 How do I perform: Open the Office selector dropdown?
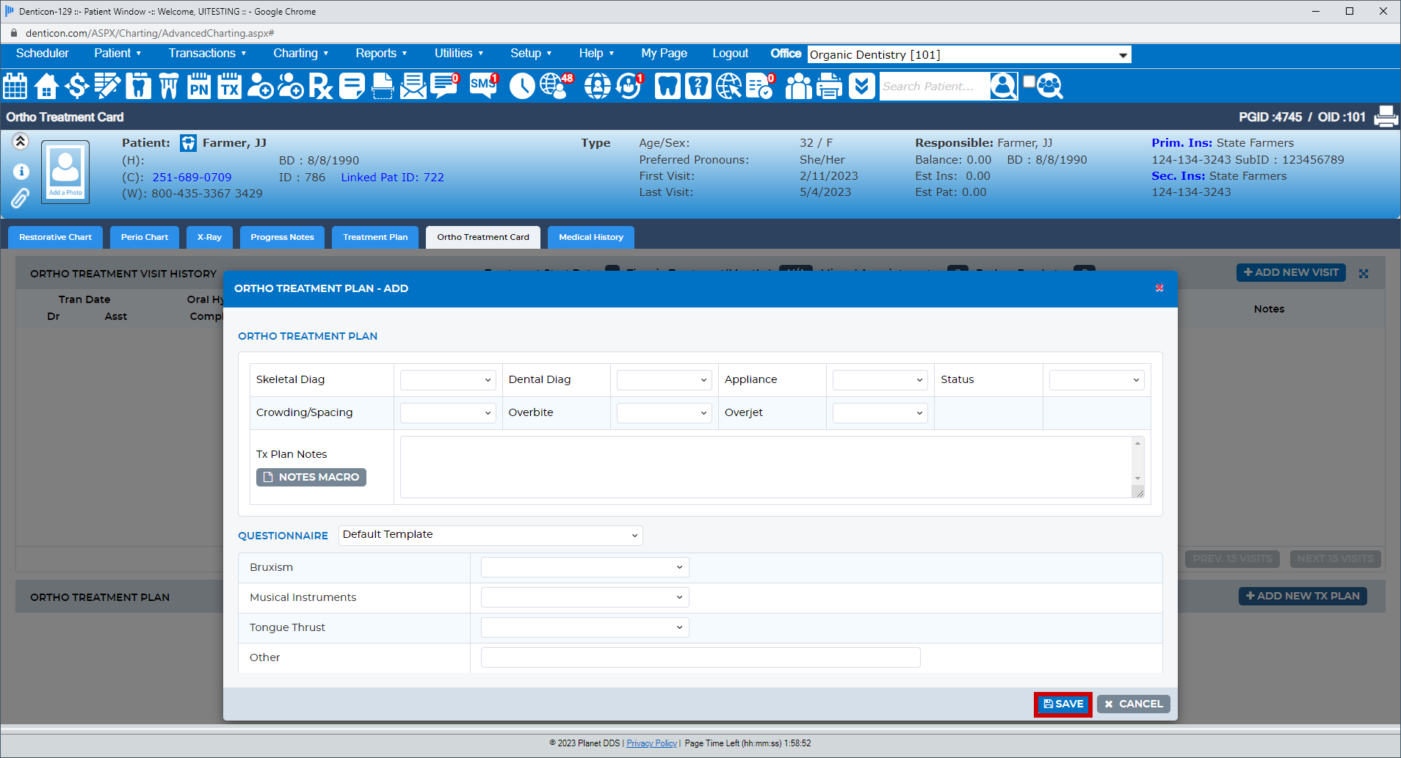(x=969, y=55)
